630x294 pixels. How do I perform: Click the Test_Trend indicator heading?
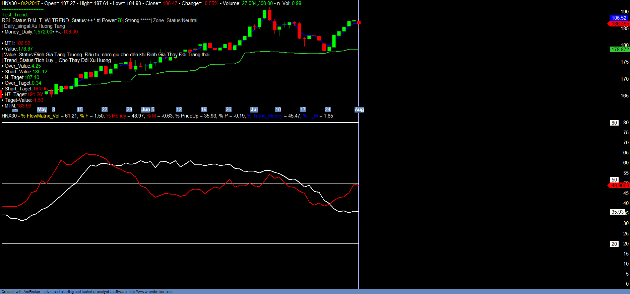15,15
